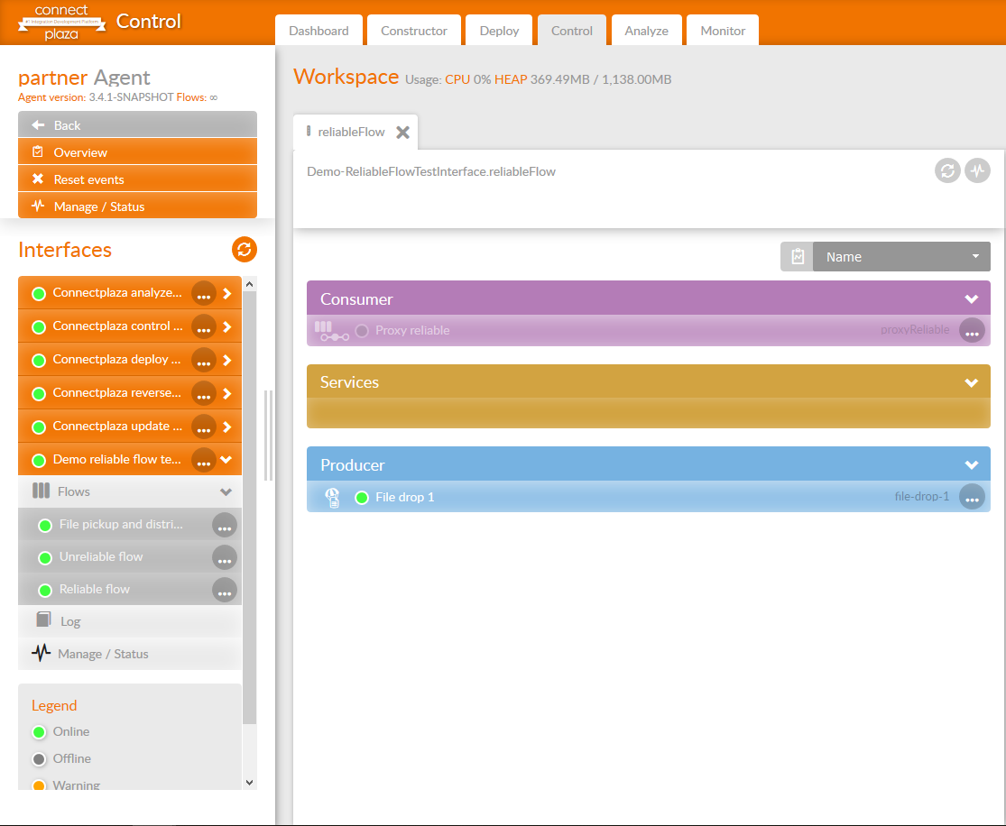Screen dimensions: 1006x826
Task: Select the Log item under Demo interface
Action: click(70, 621)
